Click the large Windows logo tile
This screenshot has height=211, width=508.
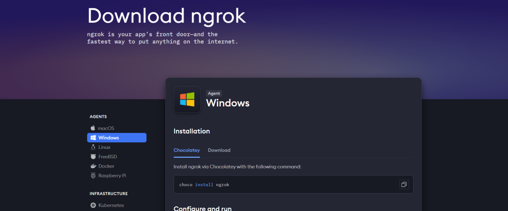tap(187, 99)
